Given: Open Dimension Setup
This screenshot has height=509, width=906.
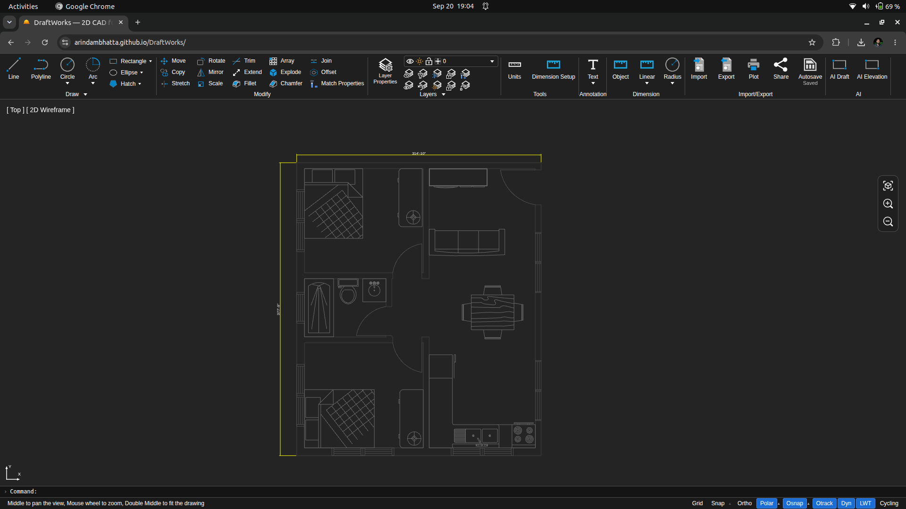Looking at the screenshot, I should pyautogui.click(x=554, y=69).
